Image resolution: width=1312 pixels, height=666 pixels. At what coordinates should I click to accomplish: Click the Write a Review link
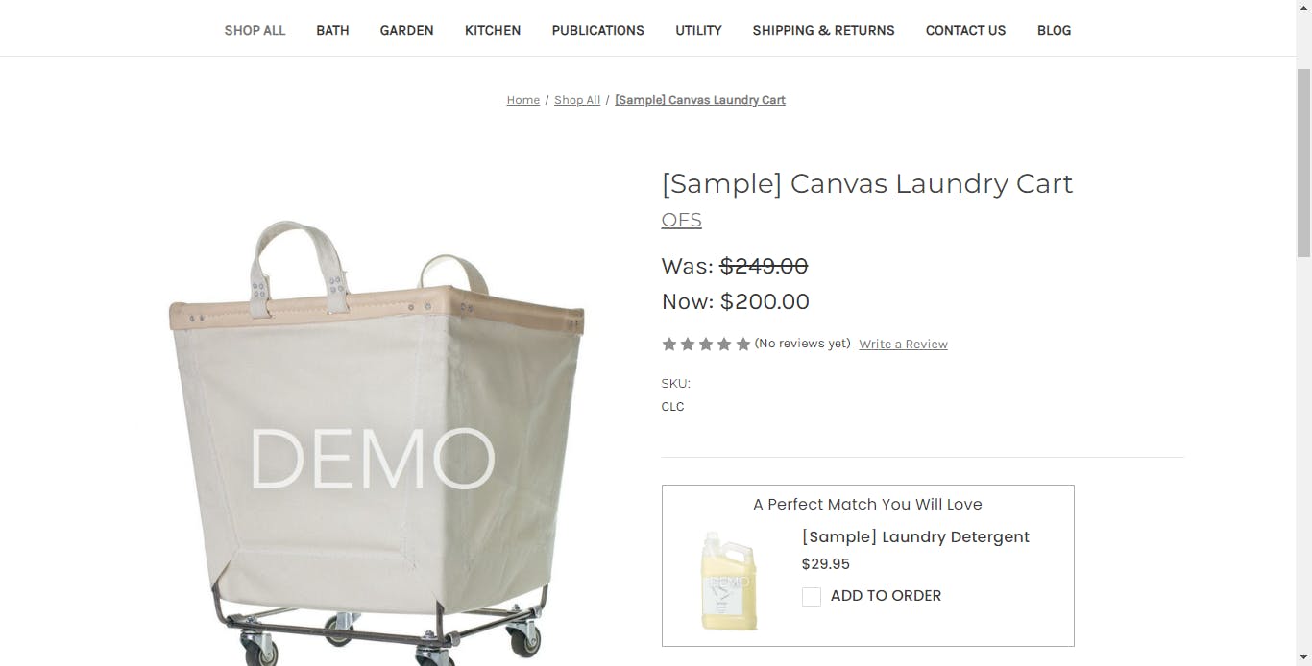click(x=903, y=345)
